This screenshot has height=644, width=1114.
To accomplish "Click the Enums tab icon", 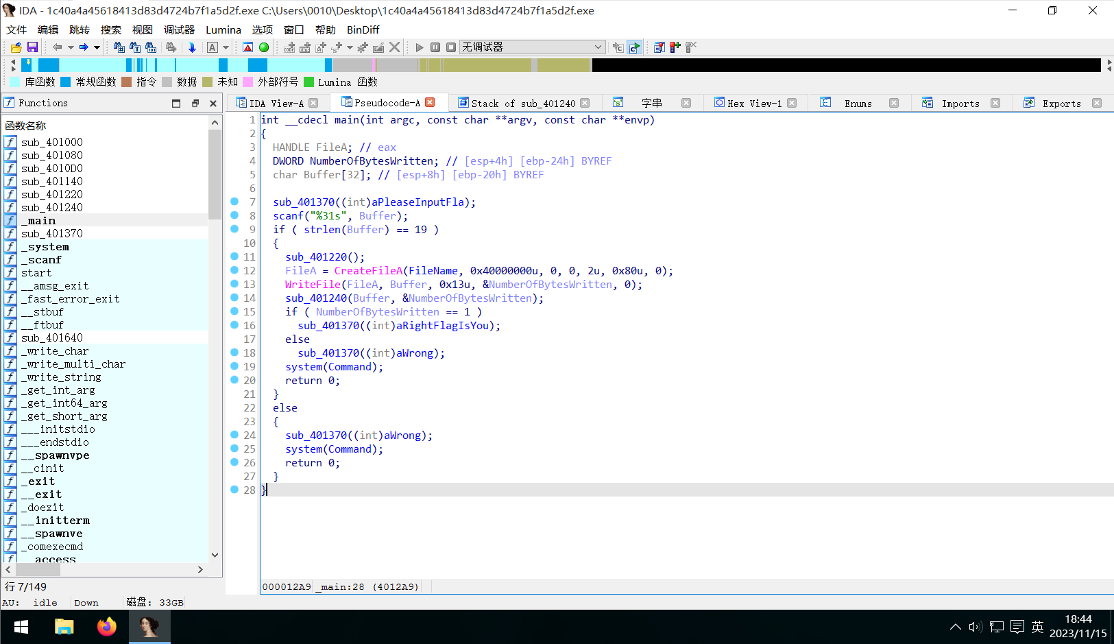I will [825, 103].
